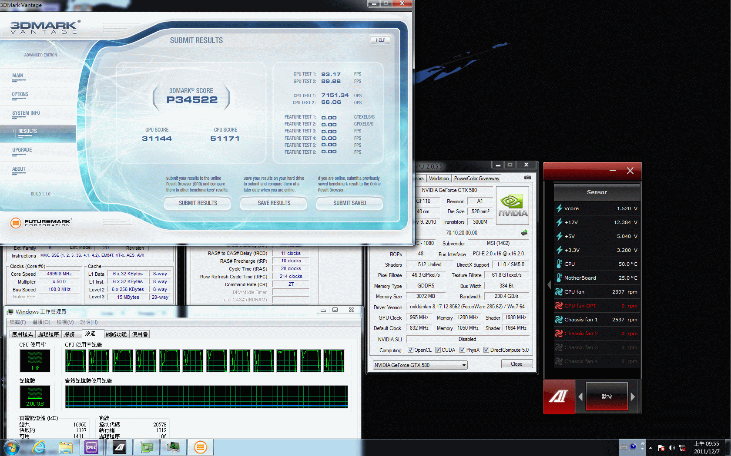
Task: Switch to 使用者 tab in Task Manager
Action: point(140,334)
